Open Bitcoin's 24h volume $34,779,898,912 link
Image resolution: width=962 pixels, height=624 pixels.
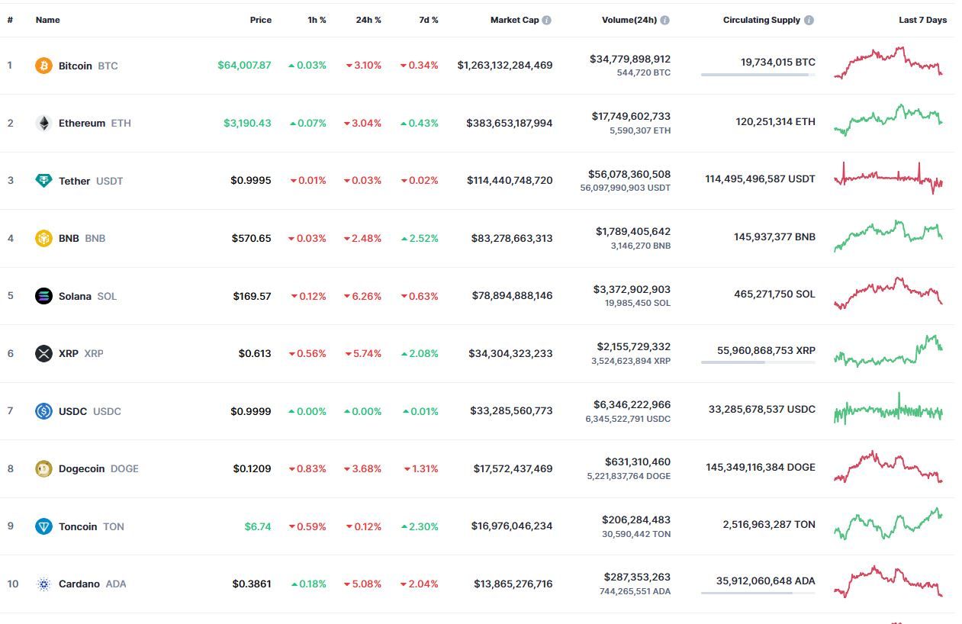(630, 59)
